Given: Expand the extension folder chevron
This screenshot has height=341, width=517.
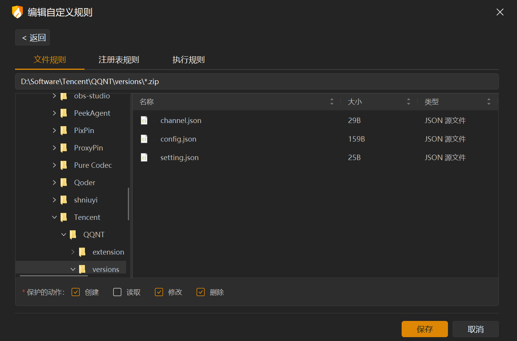Looking at the screenshot, I should pos(73,252).
